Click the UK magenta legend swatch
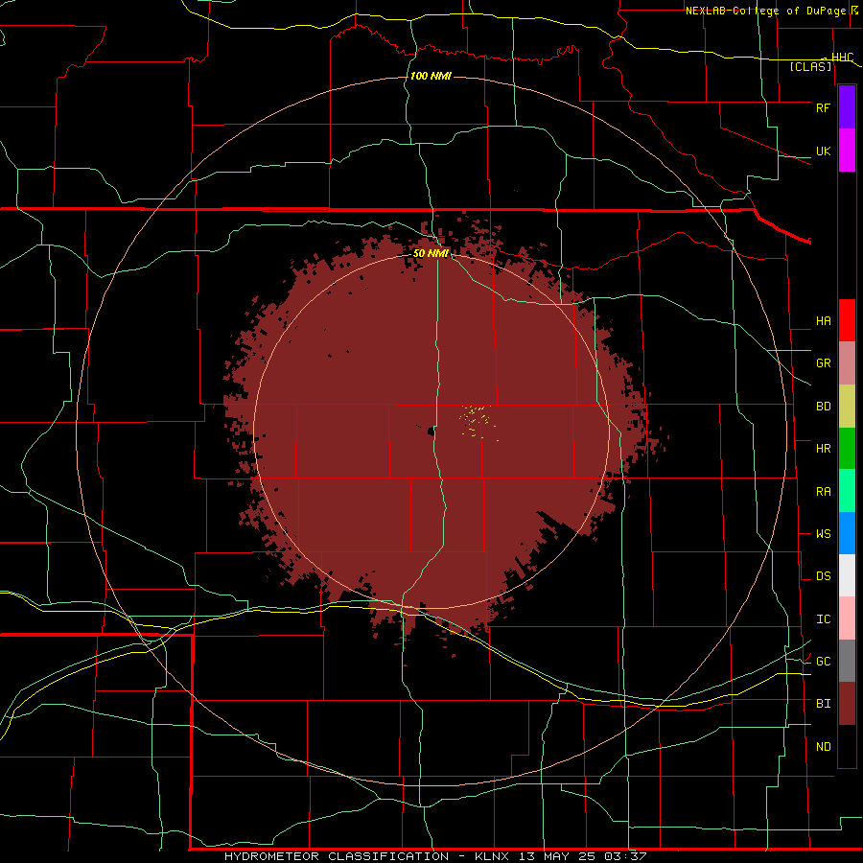Viewport: 863px width, 863px height. click(x=847, y=151)
